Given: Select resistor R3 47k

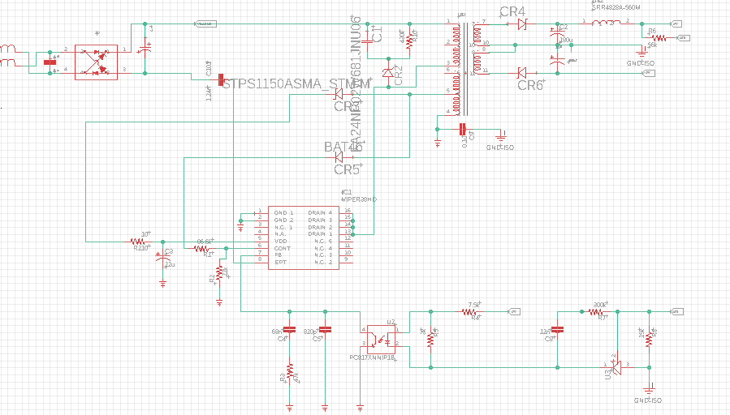Looking at the screenshot, I should 290,373.
